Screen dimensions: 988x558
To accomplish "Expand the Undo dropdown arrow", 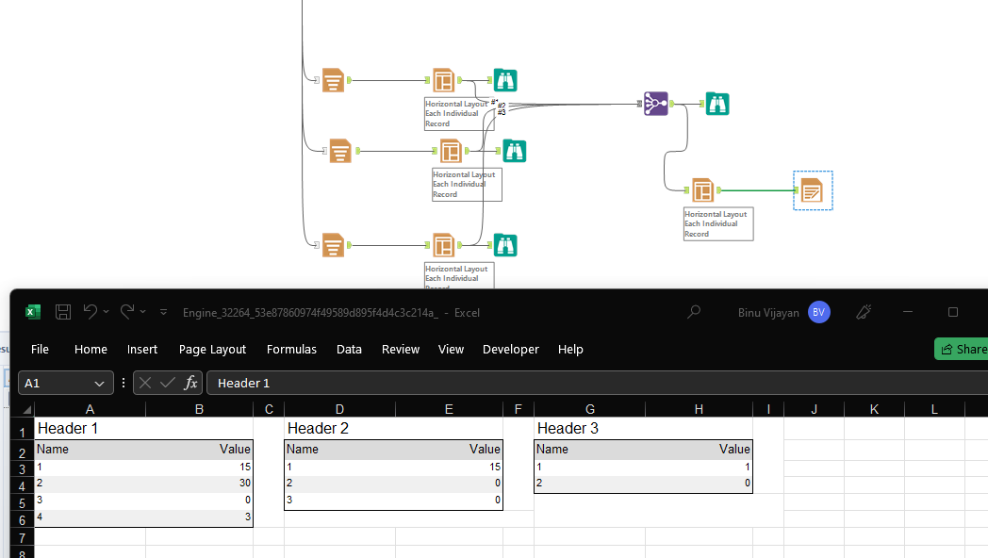I will click(x=106, y=311).
